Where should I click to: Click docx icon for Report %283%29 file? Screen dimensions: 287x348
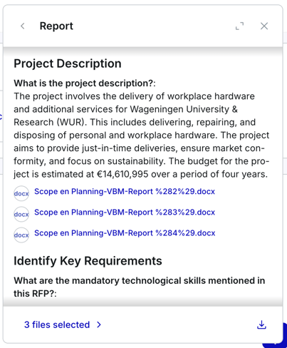tap(21, 214)
